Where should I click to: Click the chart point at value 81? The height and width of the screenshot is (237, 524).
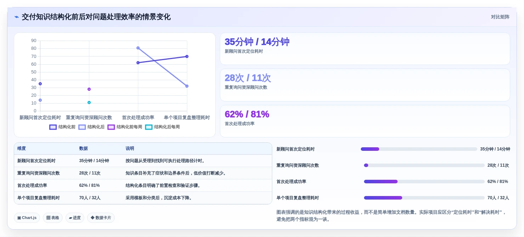pyautogui.click(x=138, y=48)
